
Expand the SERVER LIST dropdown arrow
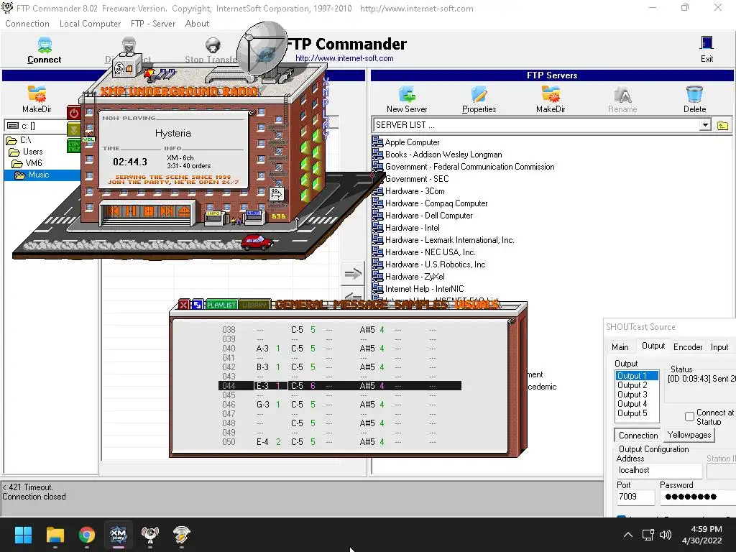[x=705, y=125]
